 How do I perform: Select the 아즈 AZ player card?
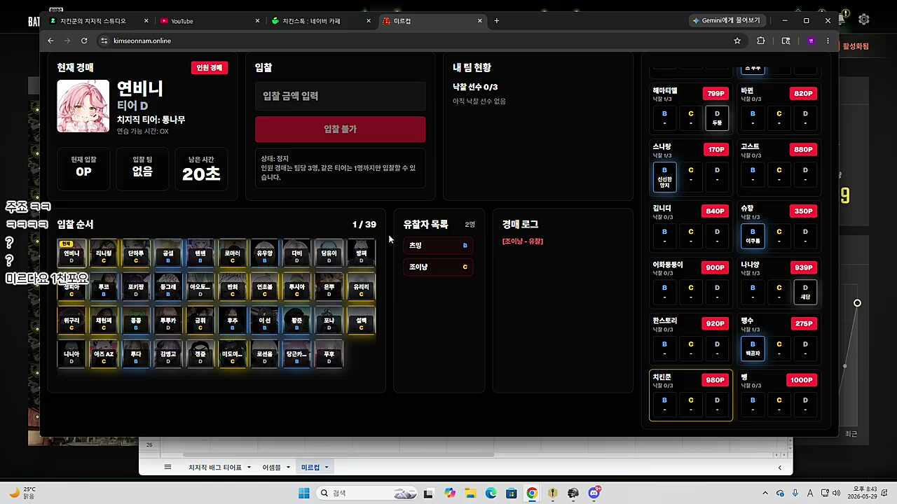point(104,354)
